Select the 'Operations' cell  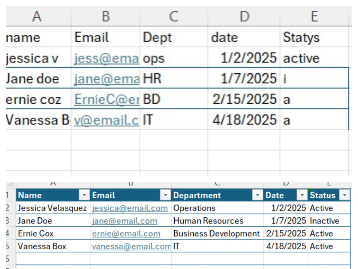[217, 208]
